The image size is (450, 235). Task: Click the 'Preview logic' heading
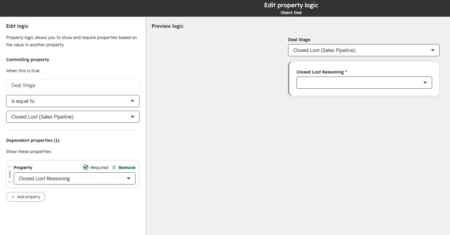click(168, 26)
